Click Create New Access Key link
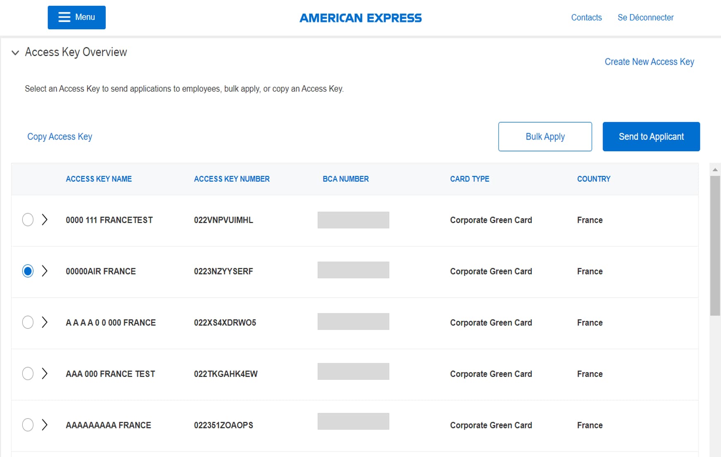Viewport: 721px width, 457px height. tap(649, 61)
